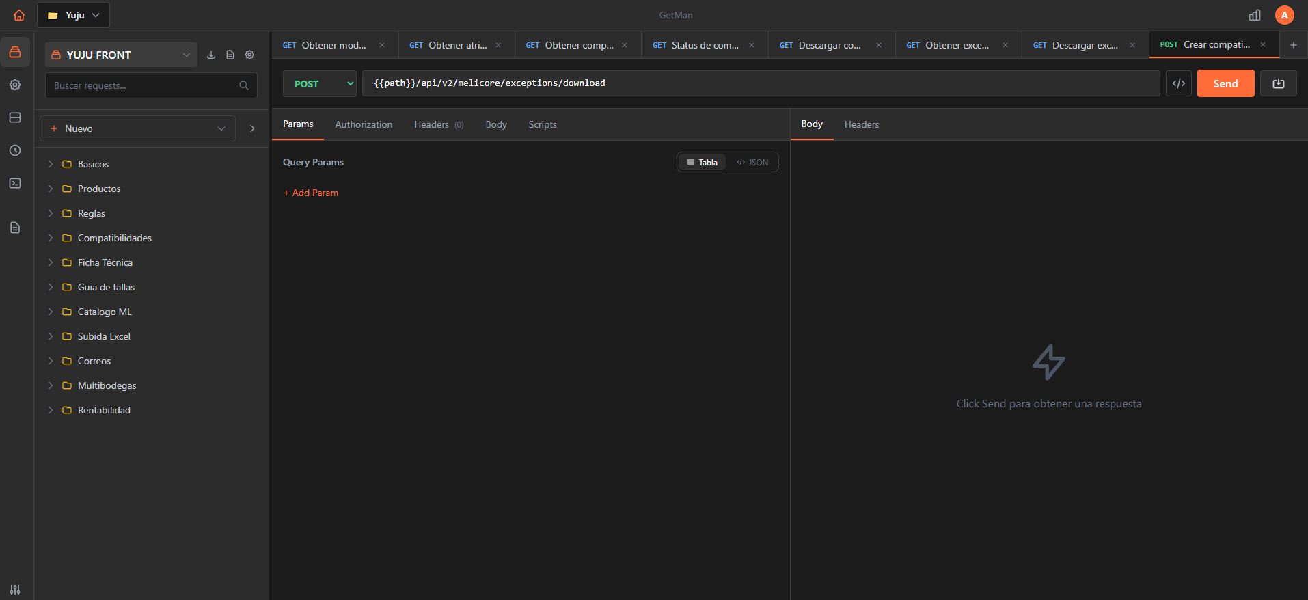Open the user avatar A
The image size is (1308, 600).
tap(1285, 15)
